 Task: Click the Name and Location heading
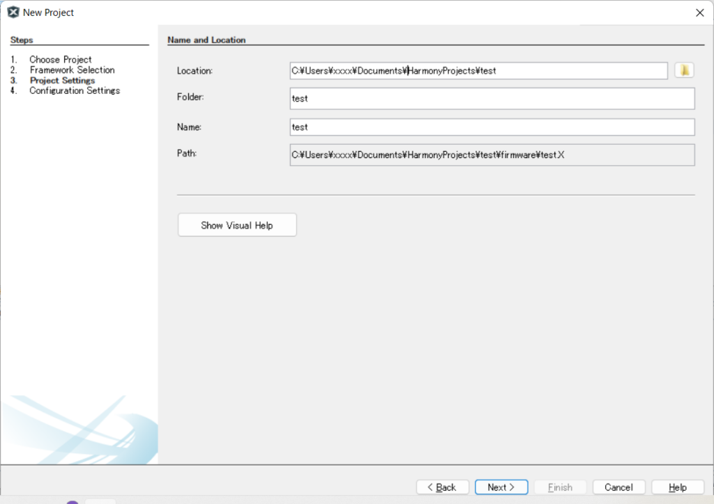tap(206, 40)
